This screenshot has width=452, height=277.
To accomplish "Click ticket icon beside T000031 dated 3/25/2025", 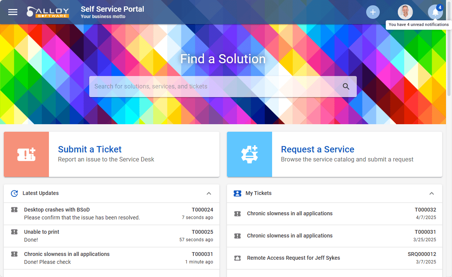I will click(x=237, y=236).
